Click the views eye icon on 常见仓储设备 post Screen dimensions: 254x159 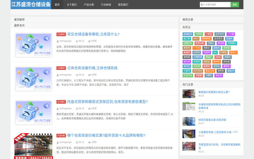pyautogui.click(x=89, y=41)
